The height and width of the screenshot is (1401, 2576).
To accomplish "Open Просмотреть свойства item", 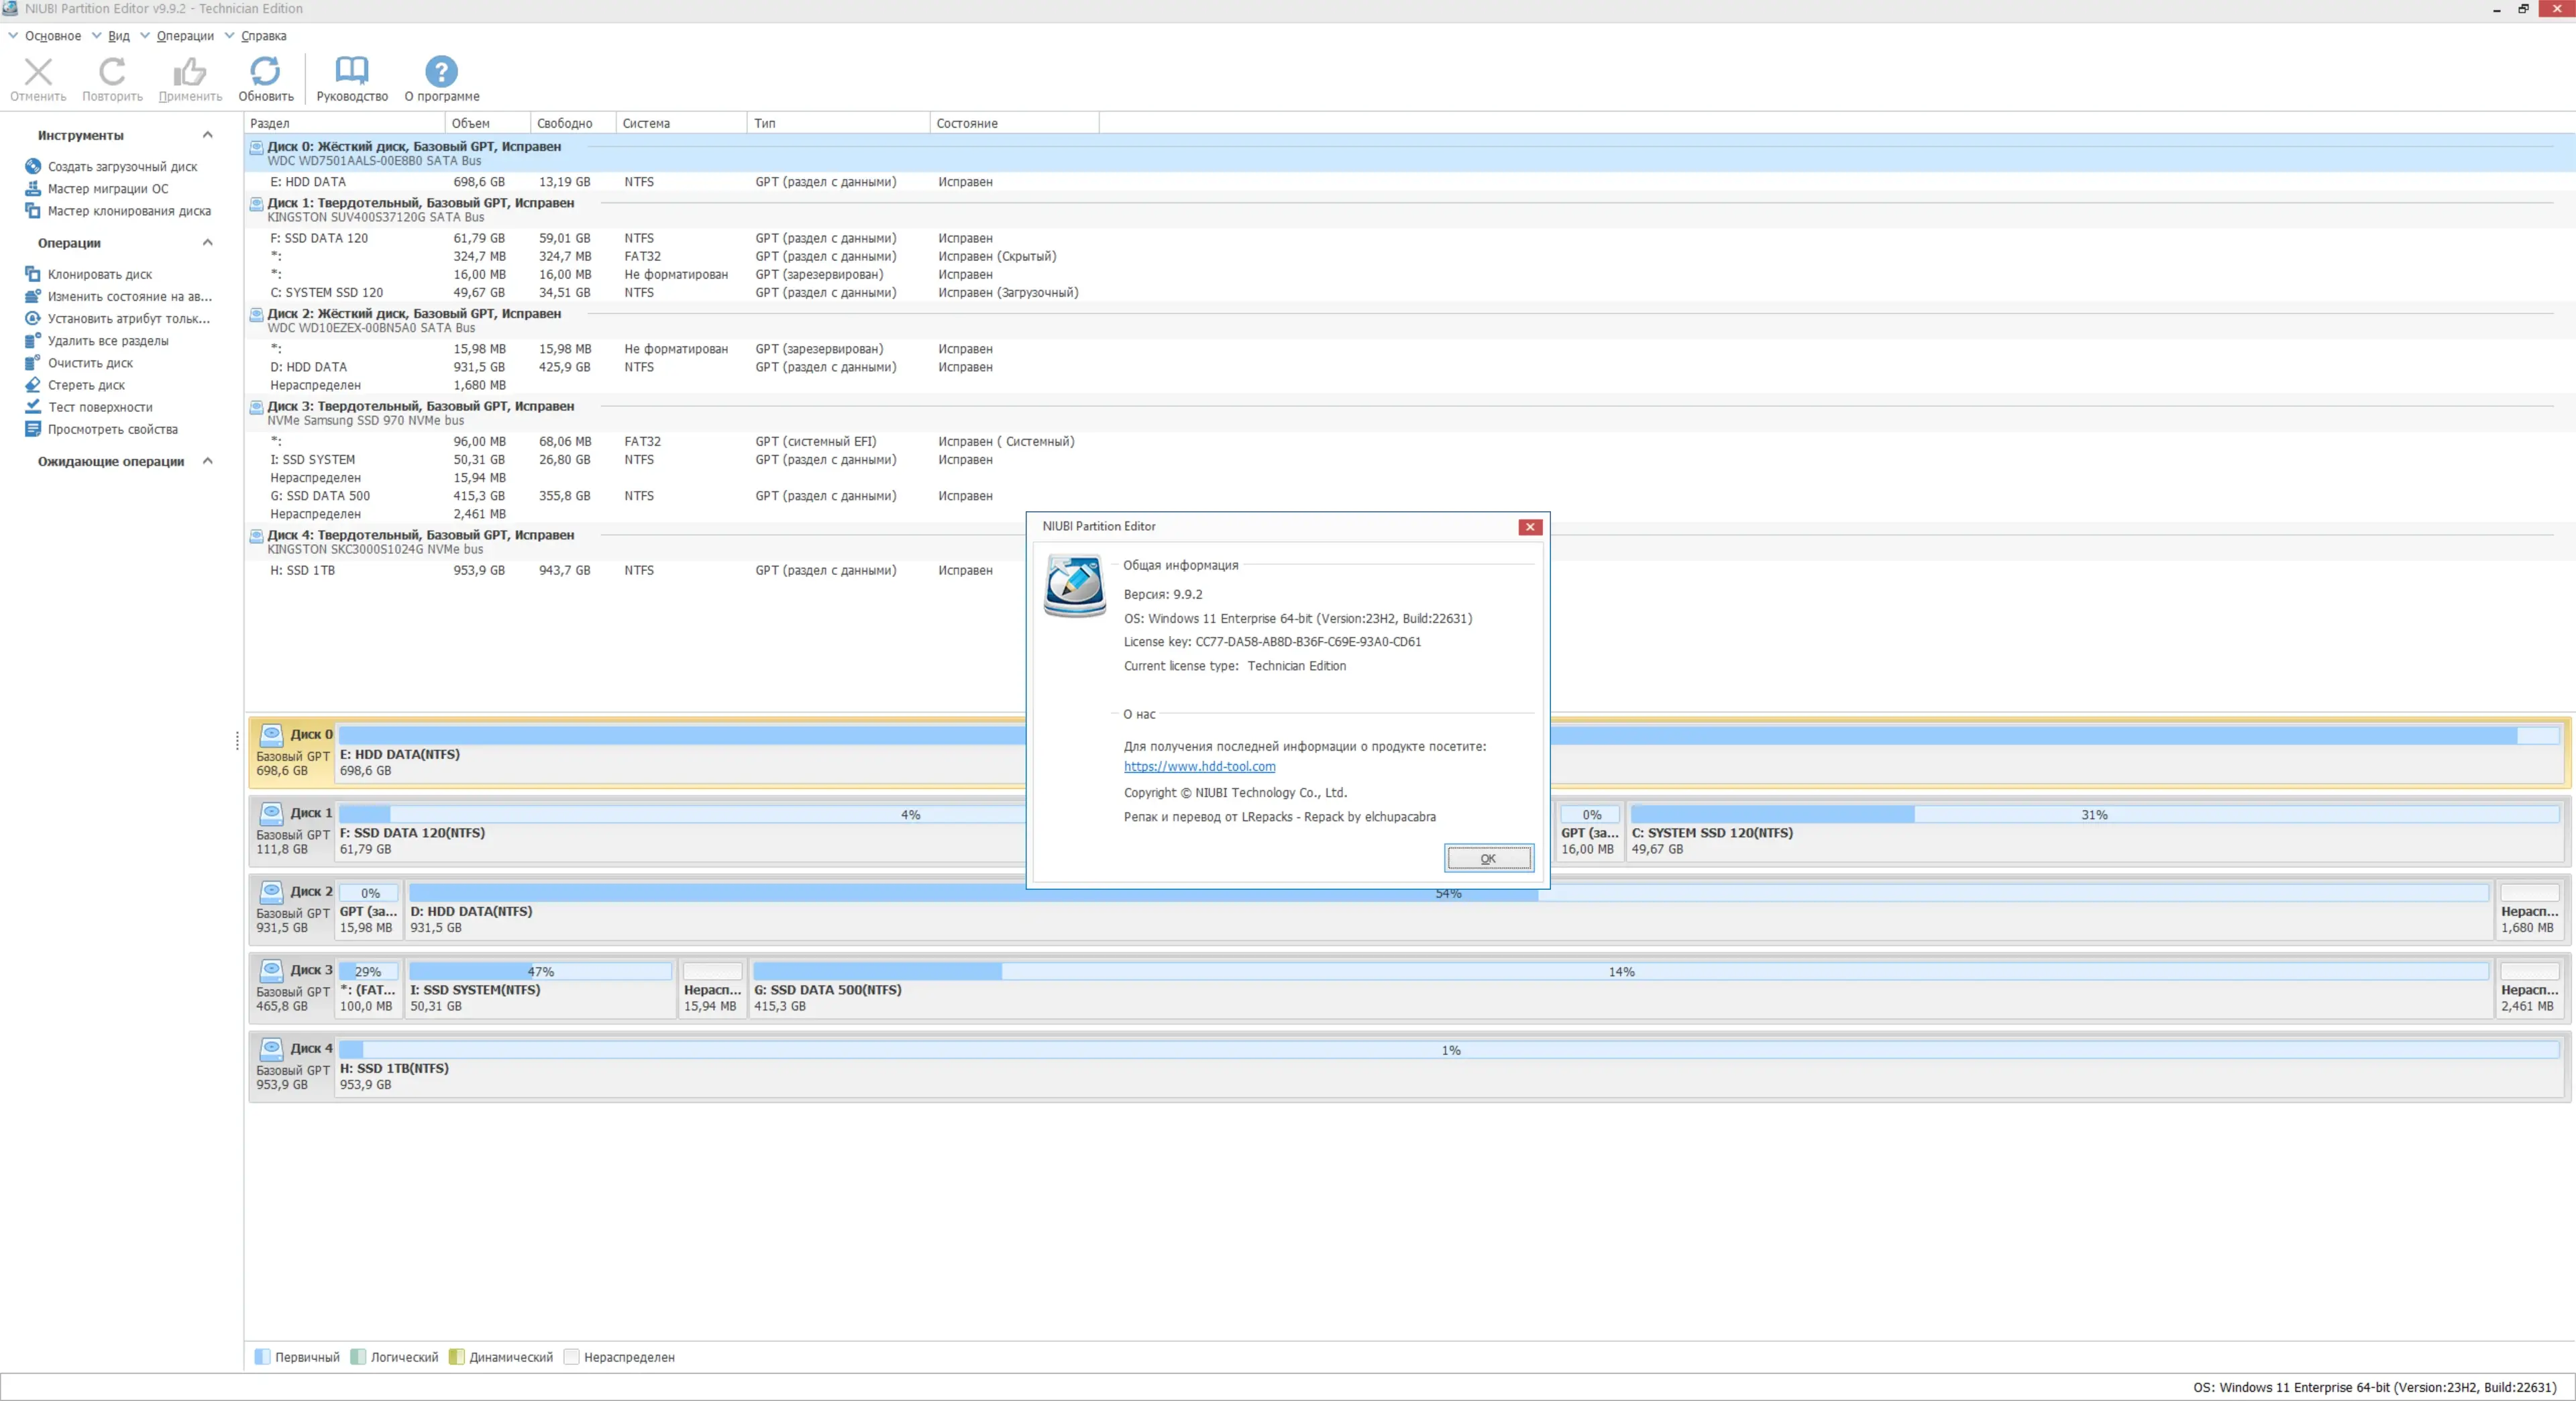I will tap(112, 429).
